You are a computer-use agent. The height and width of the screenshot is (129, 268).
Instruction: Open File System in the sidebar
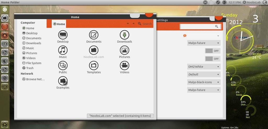tap(32, 63)
